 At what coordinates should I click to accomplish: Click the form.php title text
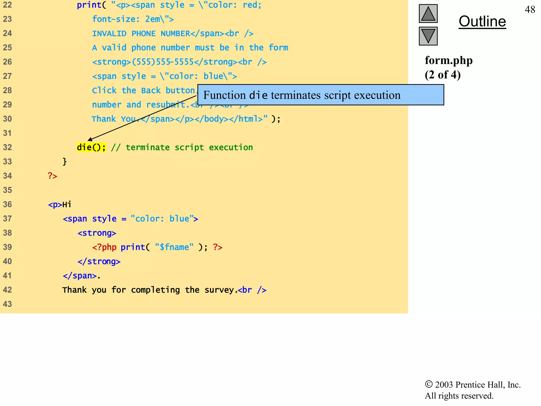click(449, 61)
